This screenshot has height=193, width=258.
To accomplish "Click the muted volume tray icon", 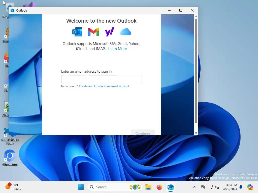I will click(x=217, y=187).
